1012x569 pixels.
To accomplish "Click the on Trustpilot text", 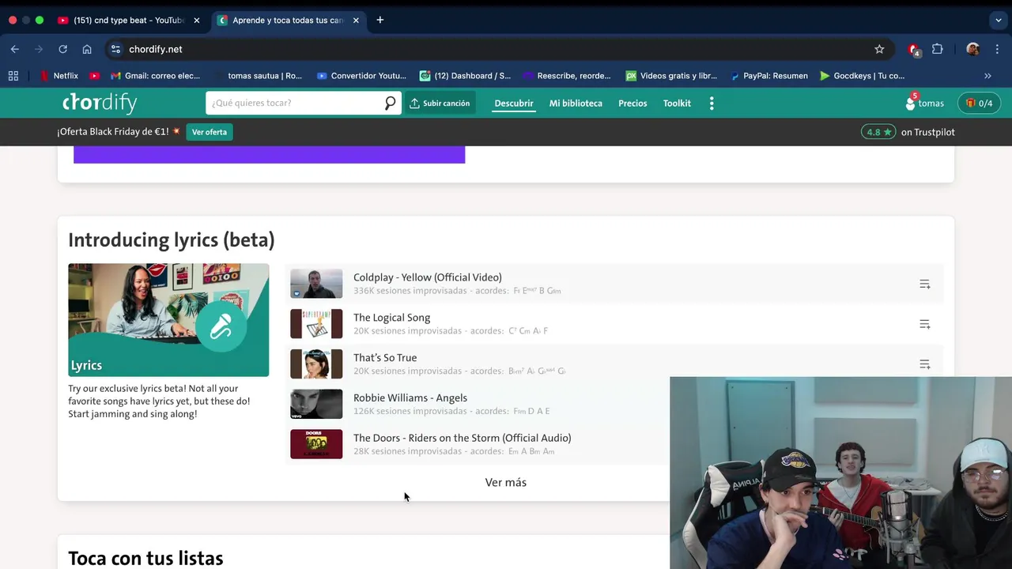I will coord(928,132).
